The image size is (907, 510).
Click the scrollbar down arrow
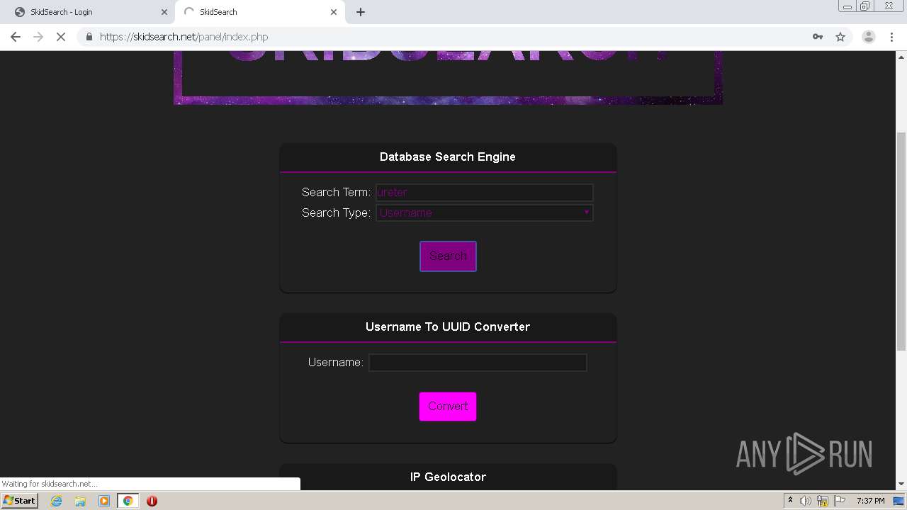(901, 484)
